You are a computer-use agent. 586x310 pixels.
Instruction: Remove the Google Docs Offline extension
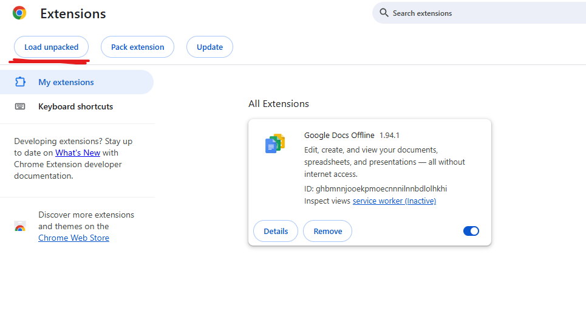coord(328,231)
